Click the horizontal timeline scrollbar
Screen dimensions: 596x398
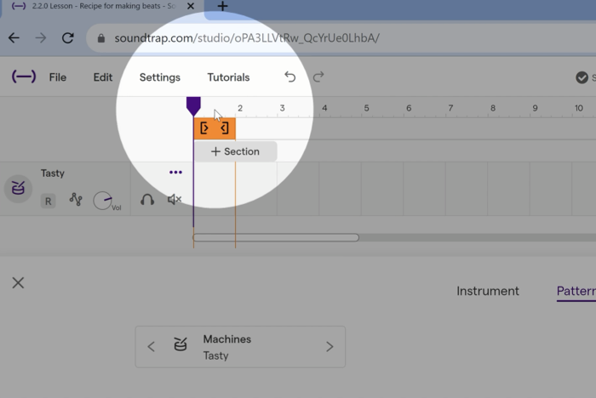tap(276, 238)
